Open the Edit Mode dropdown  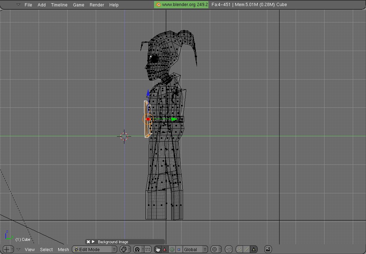coord(94,249)
